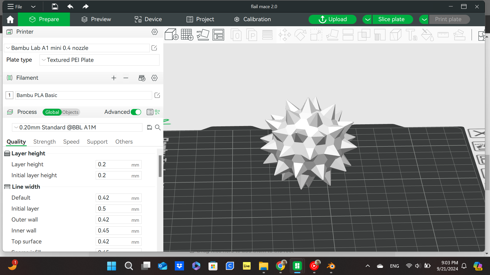Switch to the Preview tab

click(x=96, y=19)
